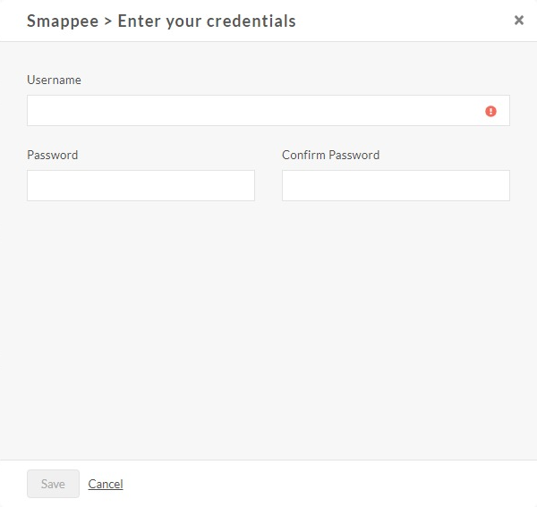
Task: Click the Username field label
Action: click(54, 80)
